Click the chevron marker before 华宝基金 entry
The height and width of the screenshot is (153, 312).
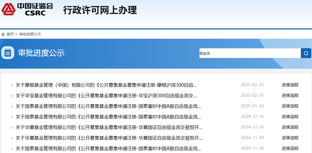pyautogui.click(x=12, y=96)
